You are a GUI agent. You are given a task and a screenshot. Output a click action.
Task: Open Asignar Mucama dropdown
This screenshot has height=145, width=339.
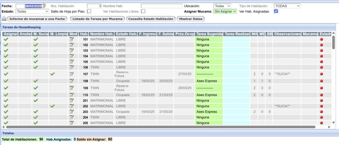tap(225, 11)
